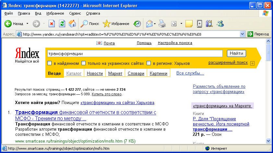Expand advanced search with plus icon

pyautogui.click(x=252, y=63)
